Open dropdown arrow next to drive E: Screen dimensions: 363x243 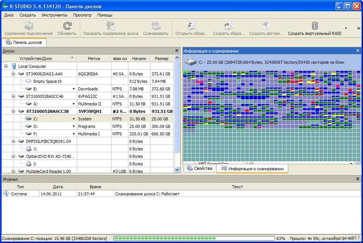[74, 89]
